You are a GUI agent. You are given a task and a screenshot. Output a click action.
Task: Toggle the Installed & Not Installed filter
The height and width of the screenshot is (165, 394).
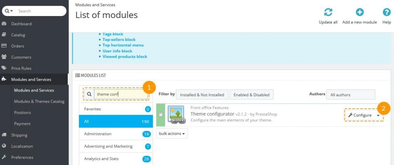click(202, 95)
